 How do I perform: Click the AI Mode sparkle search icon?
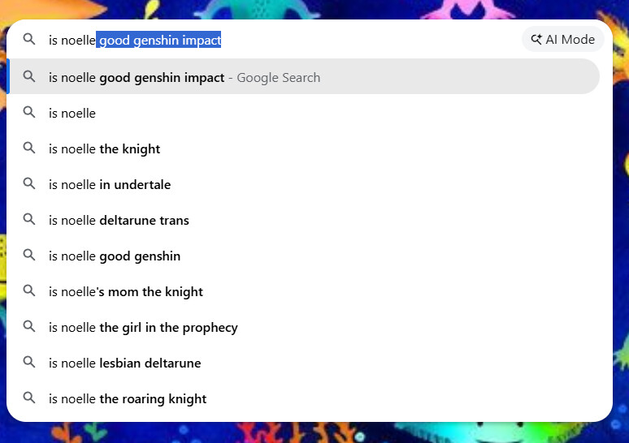[x=536, y=39]
